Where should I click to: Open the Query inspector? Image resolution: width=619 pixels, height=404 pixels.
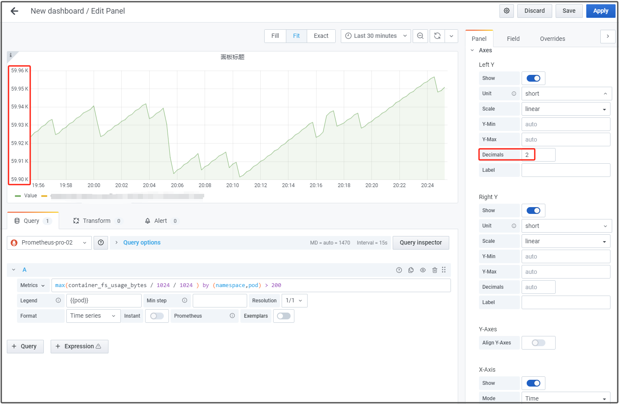point(420,243)
